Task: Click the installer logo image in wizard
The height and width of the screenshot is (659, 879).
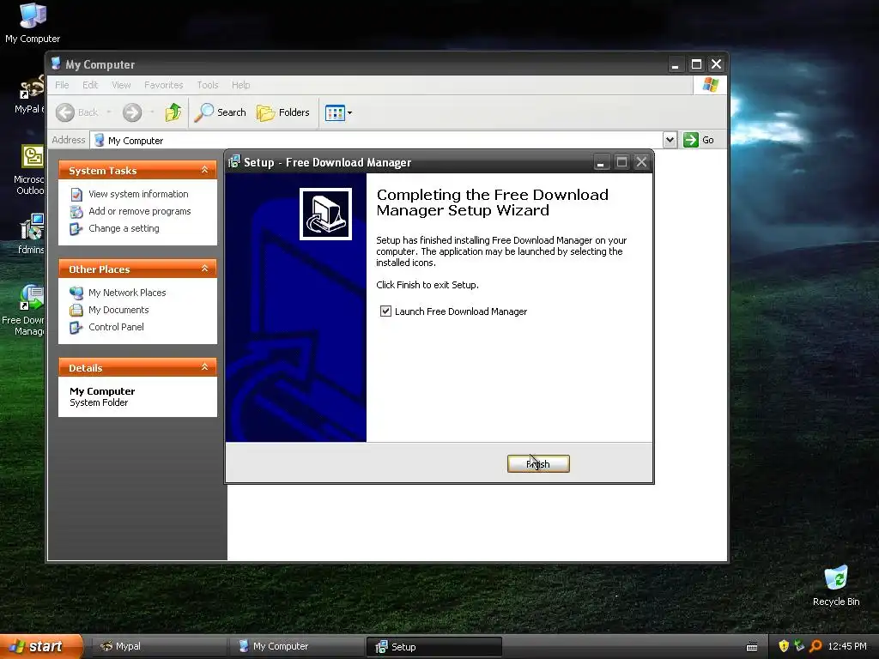Action: pyautogui.click(x=325, y=214)
